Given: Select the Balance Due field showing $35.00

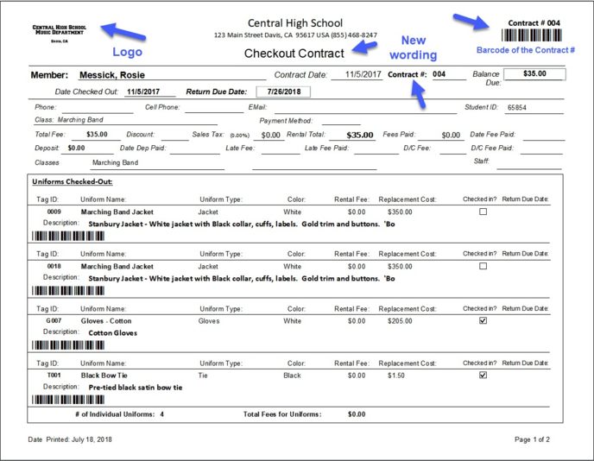Looking at the screenshot, I should pos(534,74).
